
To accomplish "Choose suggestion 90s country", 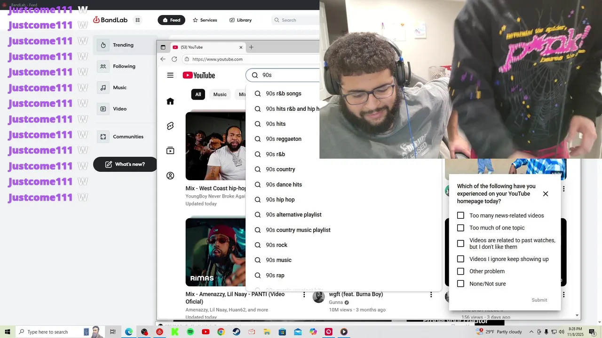I will coord(343,169).
